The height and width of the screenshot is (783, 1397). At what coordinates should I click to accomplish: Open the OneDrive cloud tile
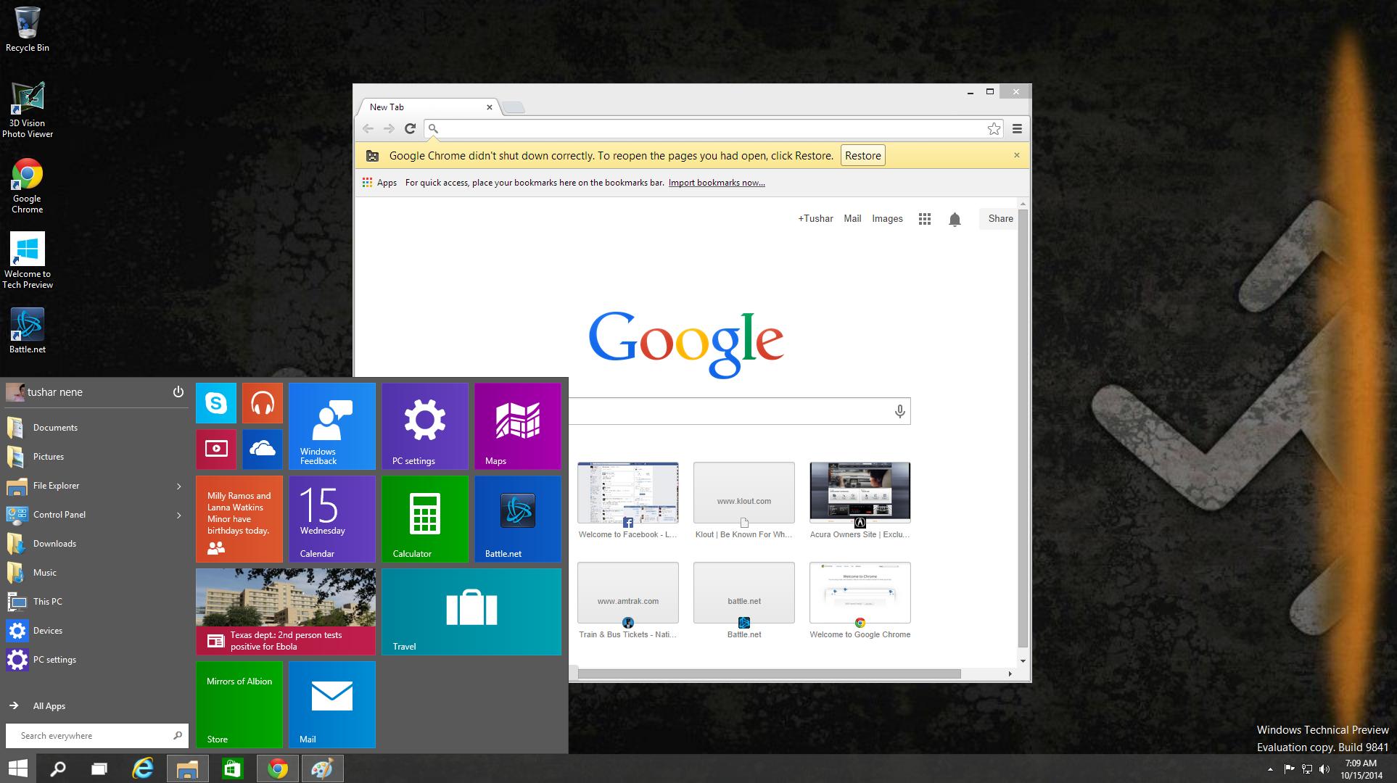263,449
